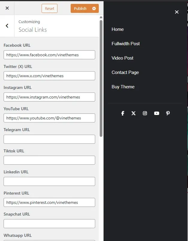188x241 pixels.
Task: Click the 'Instagram URL' label
Action: tap(18, 87)
